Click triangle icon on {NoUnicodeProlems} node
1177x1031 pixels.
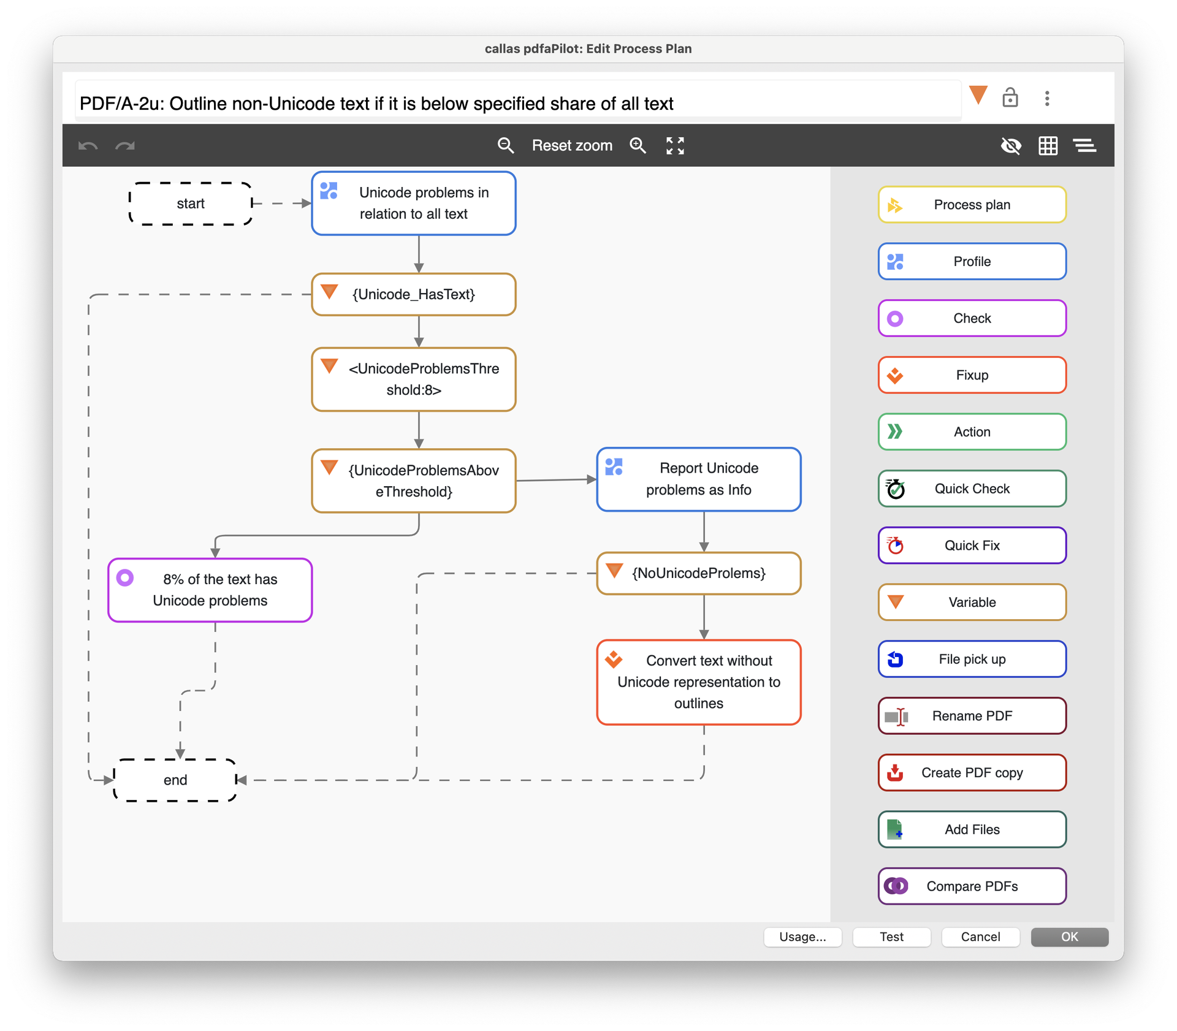click(615, 571)
